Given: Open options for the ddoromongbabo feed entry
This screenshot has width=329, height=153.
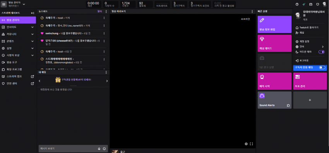Looking at the screenshot, I should click(104, 59).
